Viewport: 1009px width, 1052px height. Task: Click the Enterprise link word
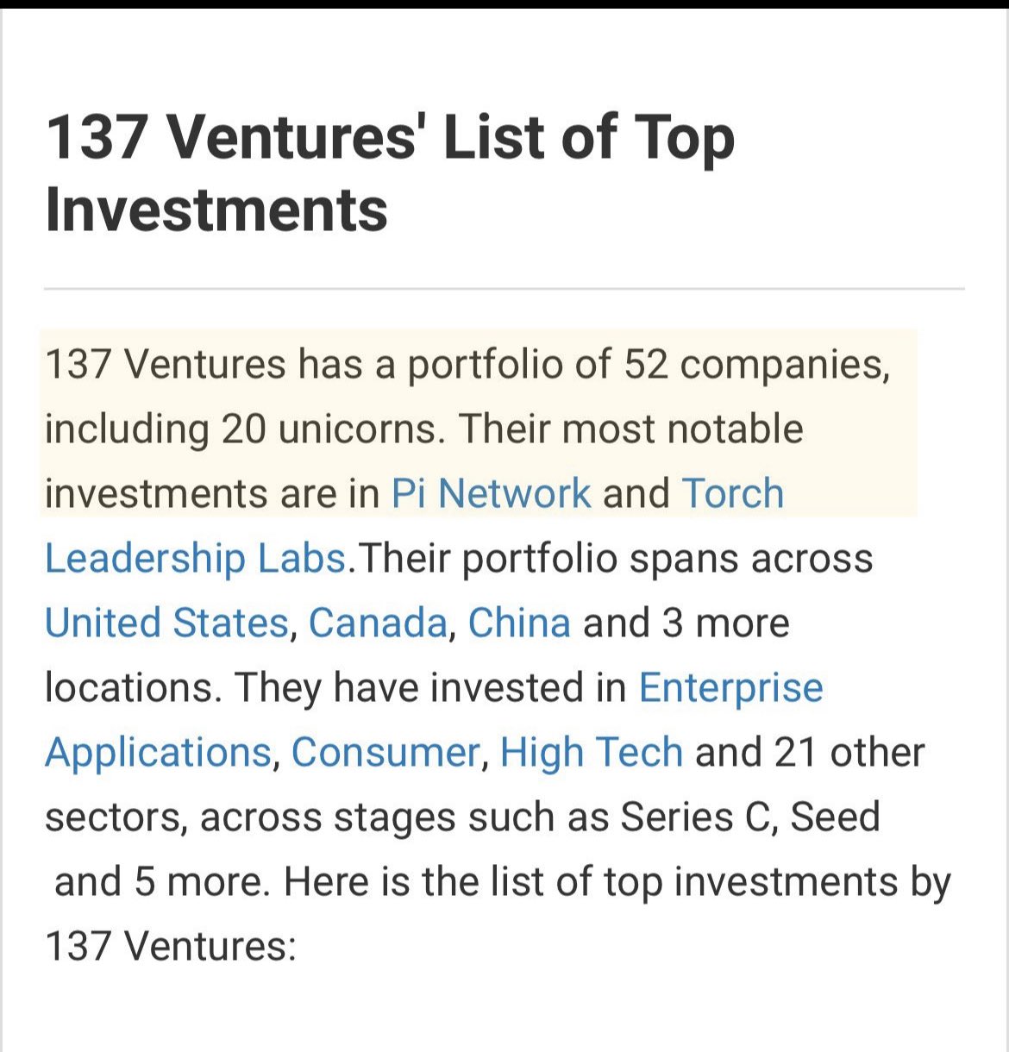point(730,688)
